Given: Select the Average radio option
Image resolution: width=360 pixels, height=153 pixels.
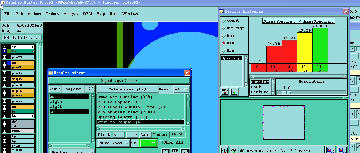Looking at the screenshot, I should [224, 28].
